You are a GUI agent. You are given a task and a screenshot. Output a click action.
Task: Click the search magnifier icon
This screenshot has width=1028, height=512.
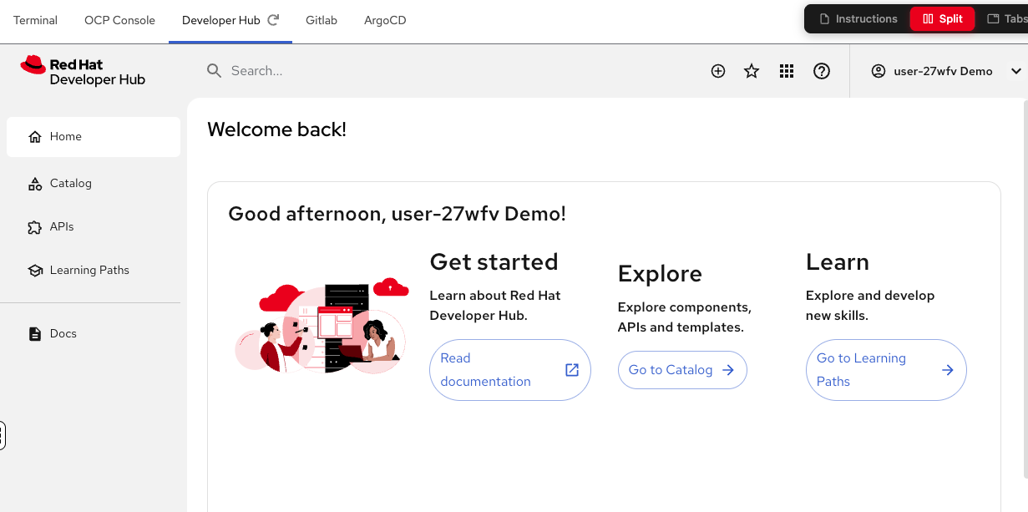click(215, 71)
